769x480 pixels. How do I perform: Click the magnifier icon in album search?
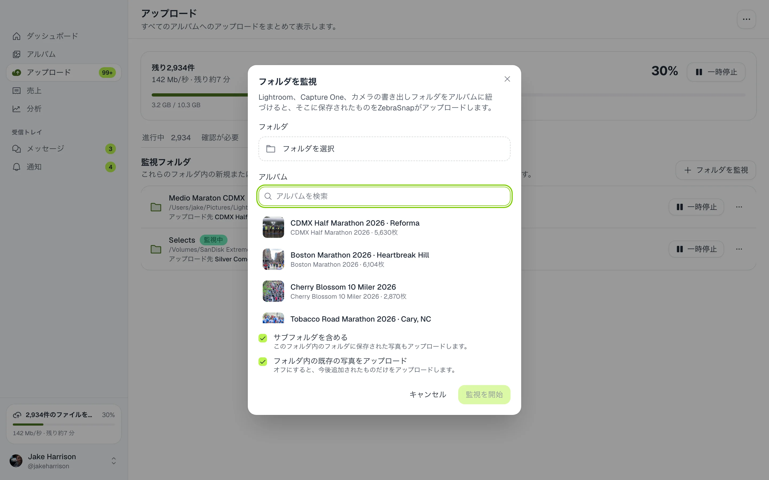tap(268, 196)
